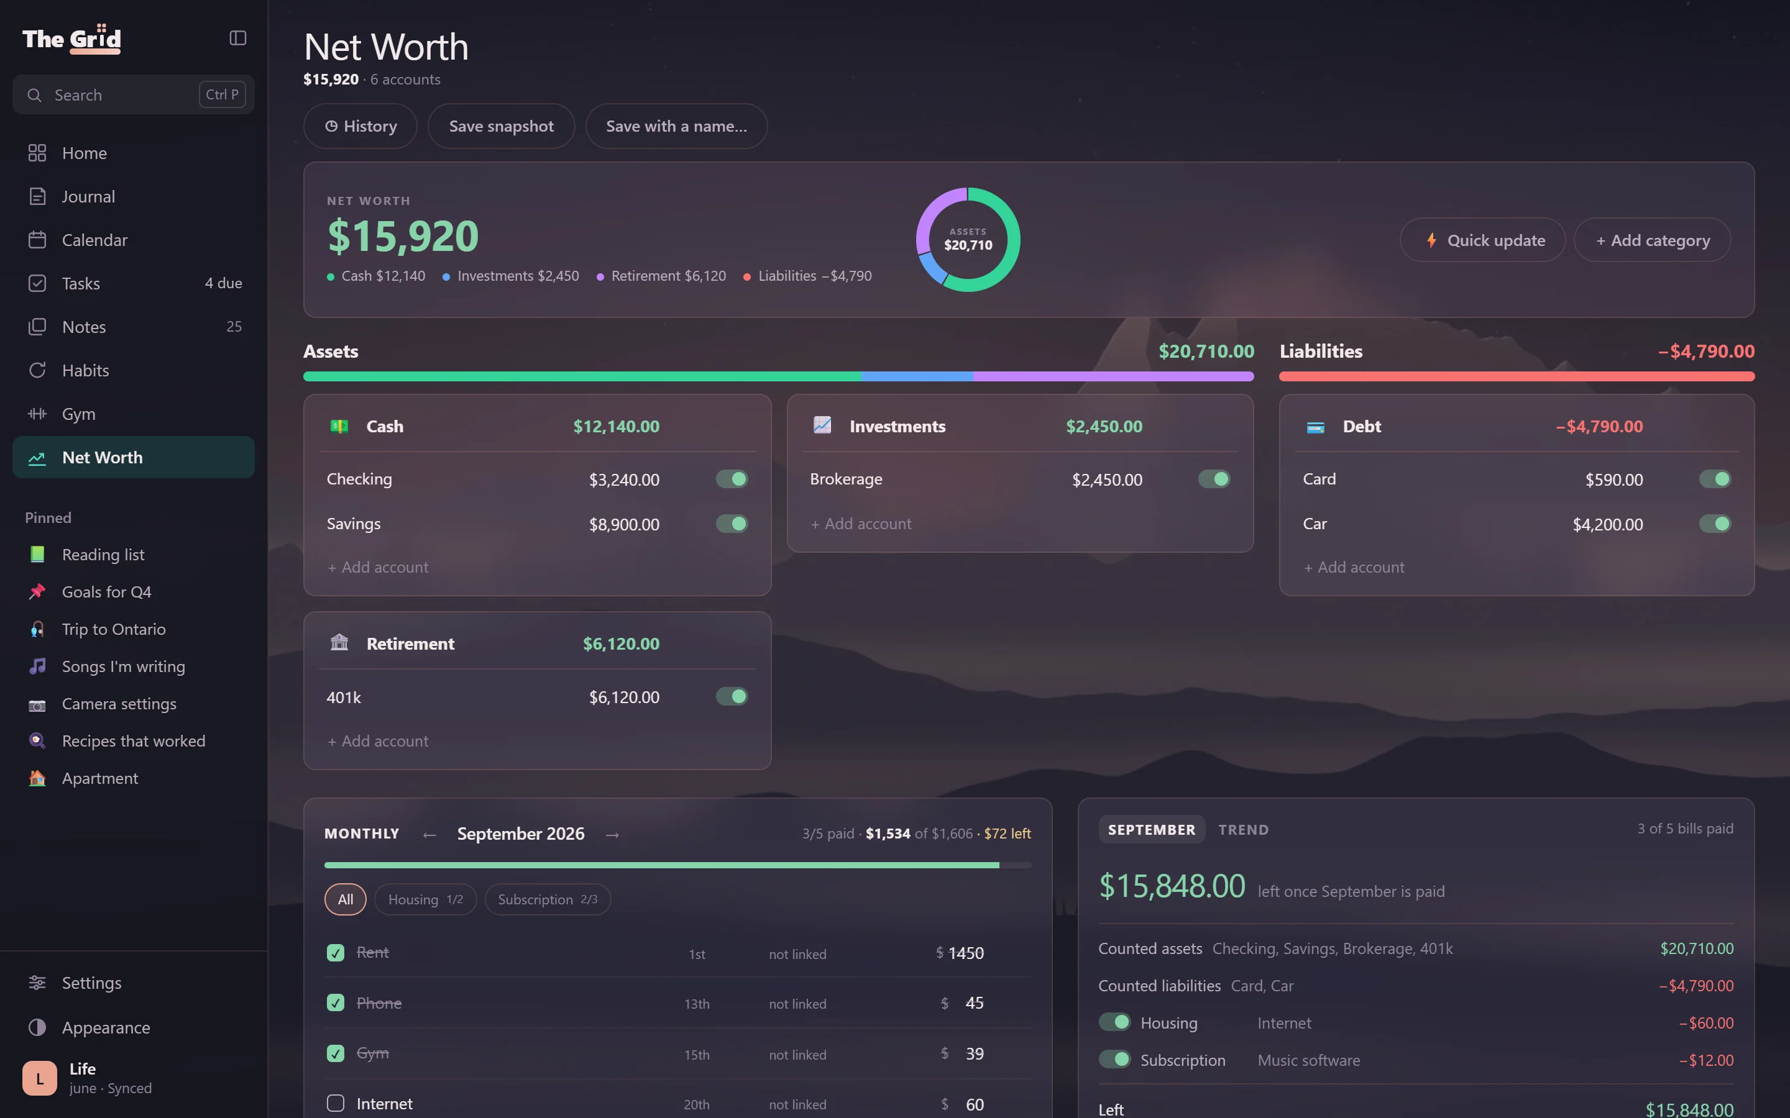The width and height of the screenshot is (1790, 1118).
Task: Click the monthly bills progress bar
Action: pyautogui.click(x=677, y=865)
